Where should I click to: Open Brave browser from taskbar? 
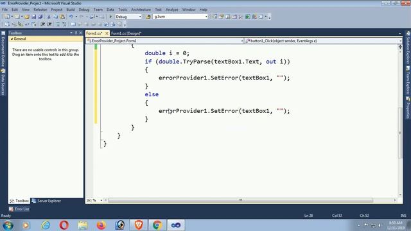[x=139, y=225]
